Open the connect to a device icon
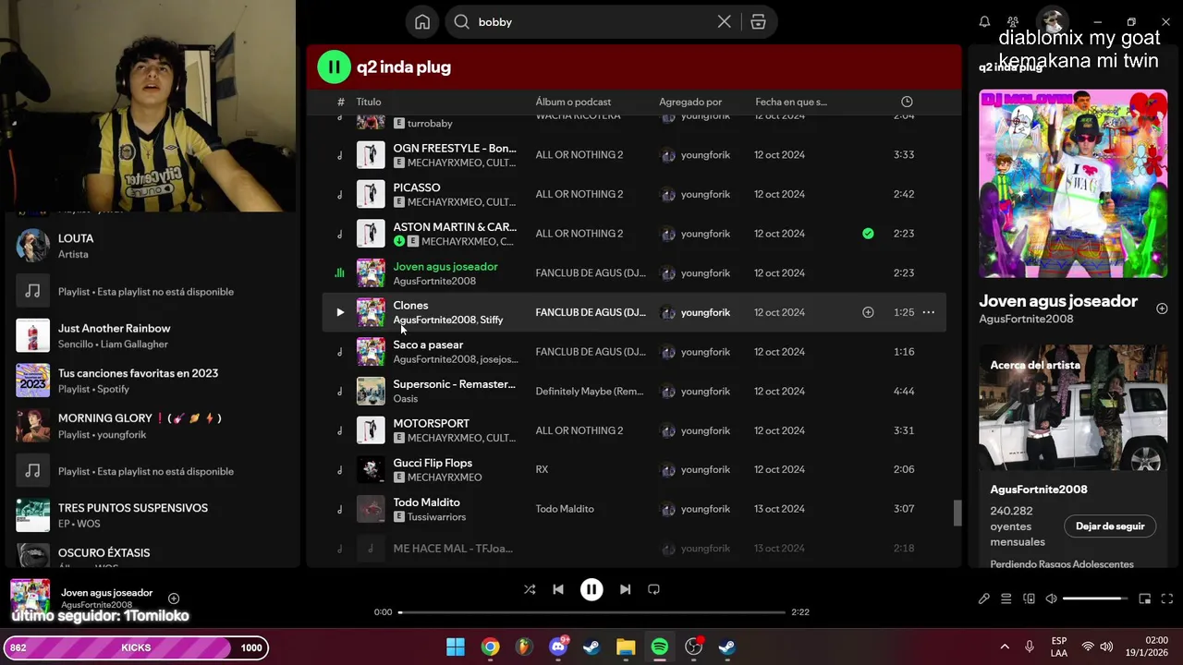Viewport: 1183px width, 665px height. (1029, 598)
